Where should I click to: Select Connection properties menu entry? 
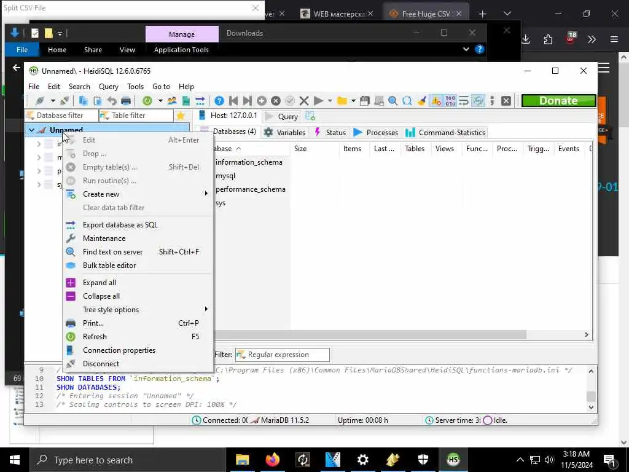tap(139, 350)
